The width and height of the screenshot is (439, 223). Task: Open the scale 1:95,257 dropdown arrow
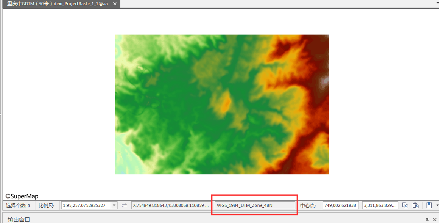coord(114,205)
